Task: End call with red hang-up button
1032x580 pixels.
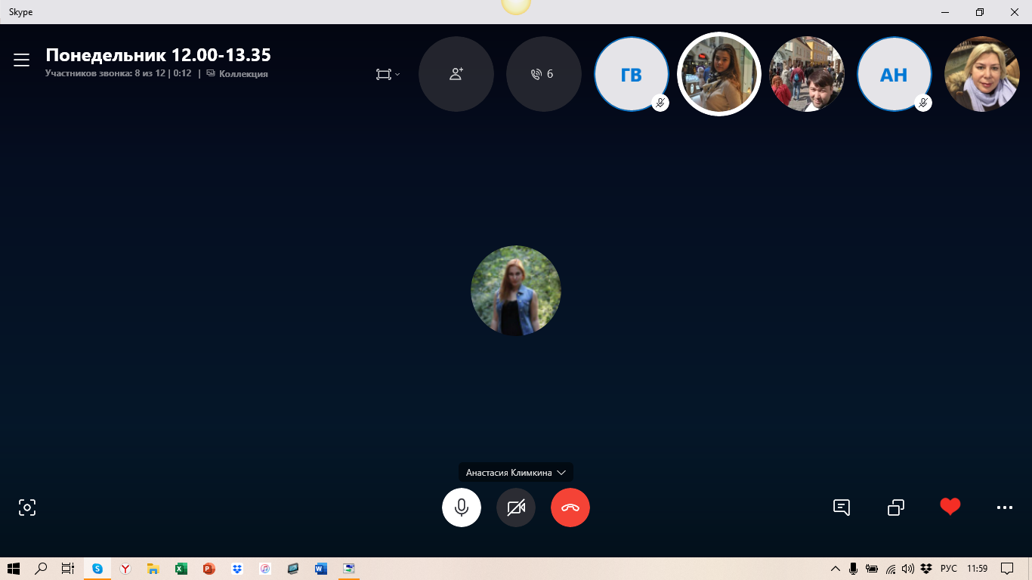Action: click(570, 507)
